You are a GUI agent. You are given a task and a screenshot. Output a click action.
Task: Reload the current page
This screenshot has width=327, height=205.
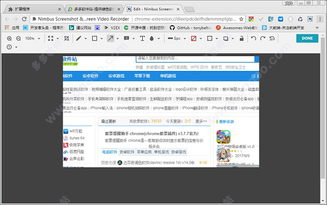(x=25, y=19)
